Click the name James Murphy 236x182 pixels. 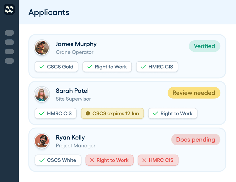76,44
